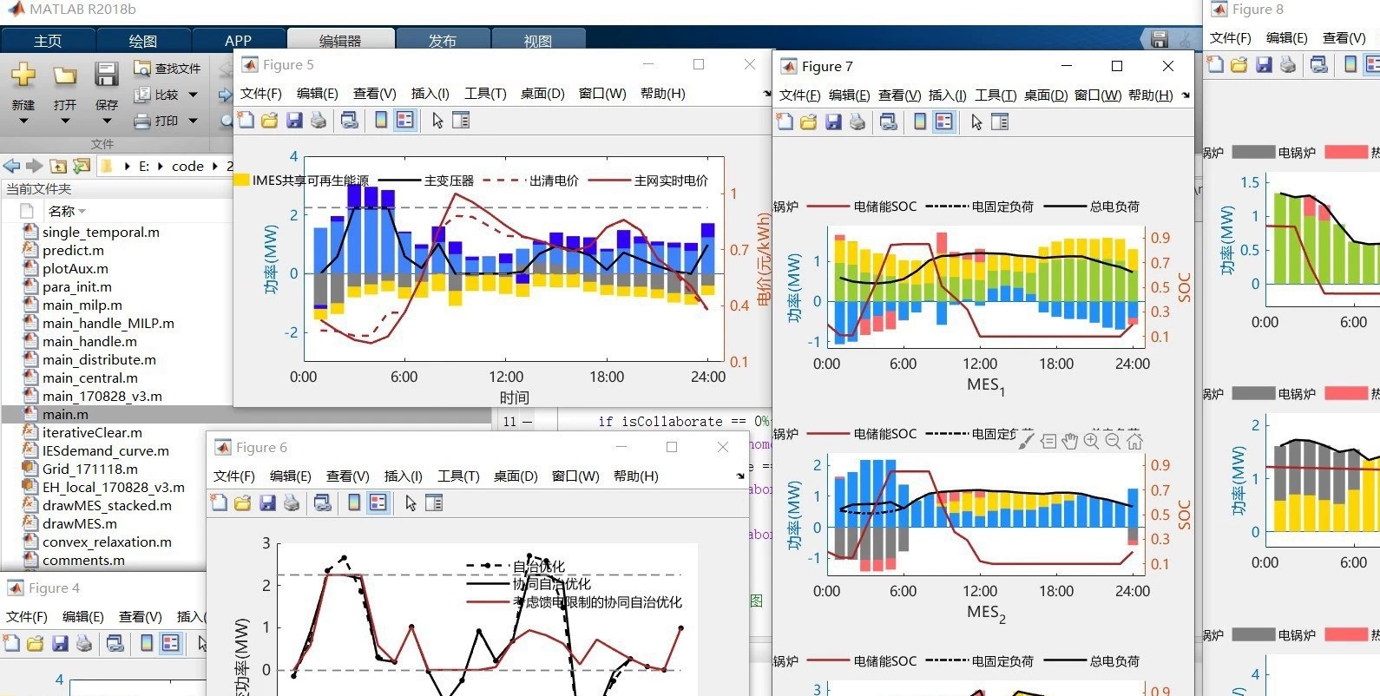This screenshot has width=1380, height=696.
Task: Click Print Figure icon in Figure 5 toolbar
Action: click(319, 121)
